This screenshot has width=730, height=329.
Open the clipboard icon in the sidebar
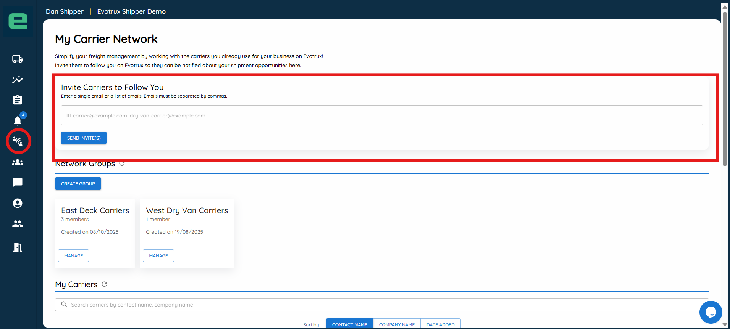coord(18,100)
